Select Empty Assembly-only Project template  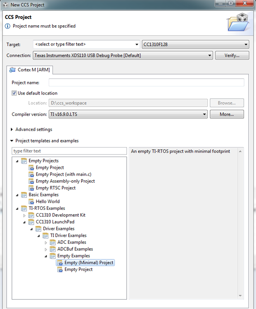coord(65,181)
